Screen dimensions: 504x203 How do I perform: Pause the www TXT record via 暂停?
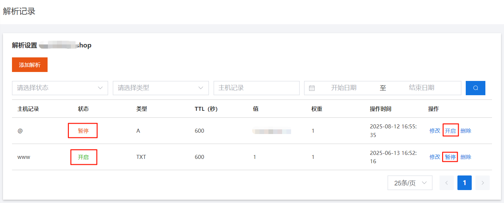450,157
